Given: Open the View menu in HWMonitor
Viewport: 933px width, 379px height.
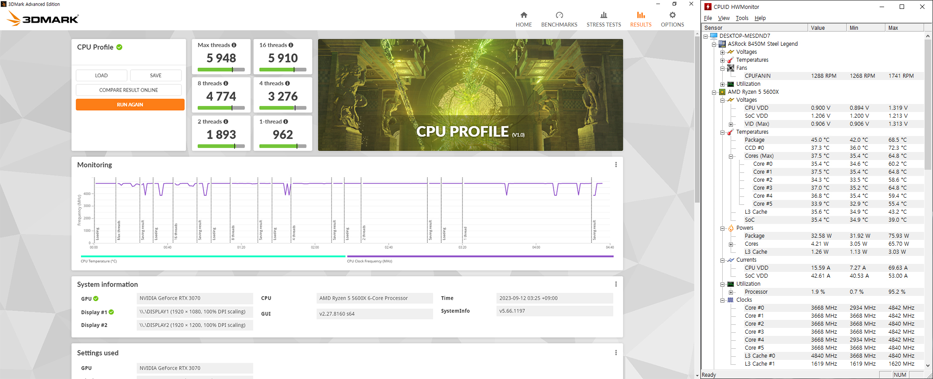Looking at the screenshot, I should (724, 18).
